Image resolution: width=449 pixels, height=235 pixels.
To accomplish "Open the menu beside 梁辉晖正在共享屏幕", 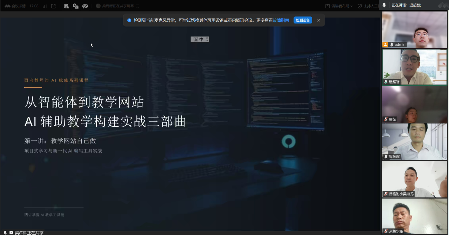I will pyautogui.click(x=138, y=6).
